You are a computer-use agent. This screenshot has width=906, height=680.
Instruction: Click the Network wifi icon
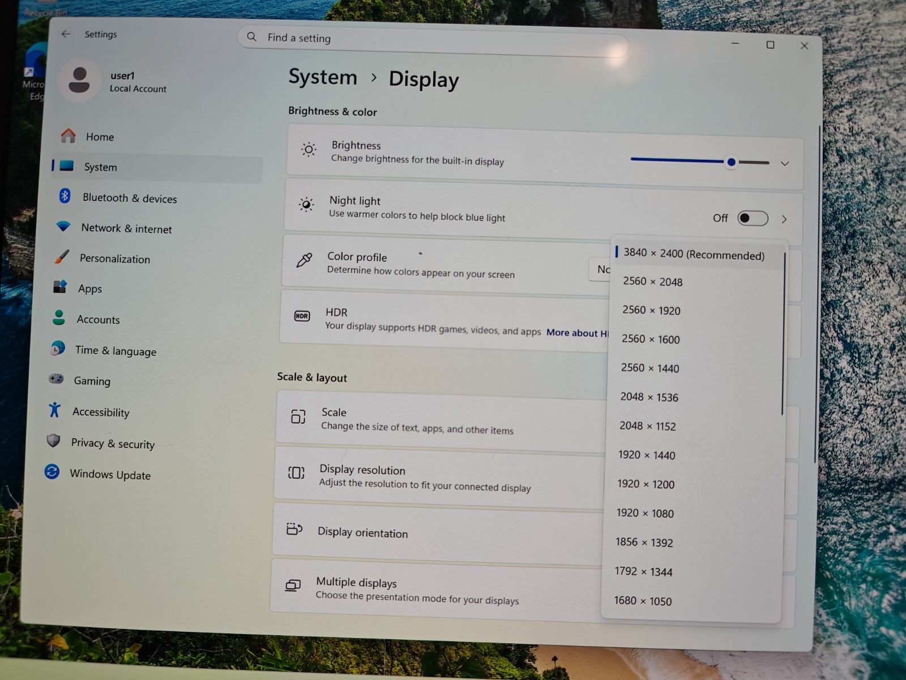tap(63, 226)
